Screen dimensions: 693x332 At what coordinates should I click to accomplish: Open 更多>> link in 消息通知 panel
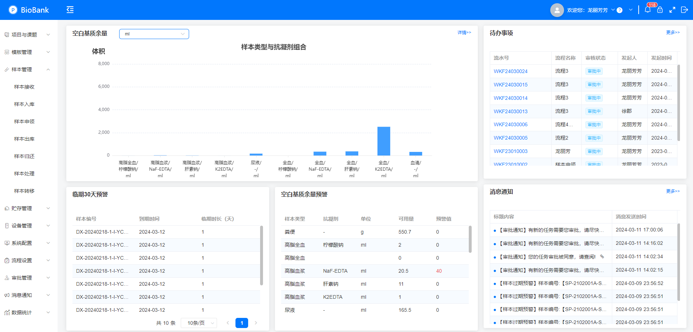[x=673, y=191]
